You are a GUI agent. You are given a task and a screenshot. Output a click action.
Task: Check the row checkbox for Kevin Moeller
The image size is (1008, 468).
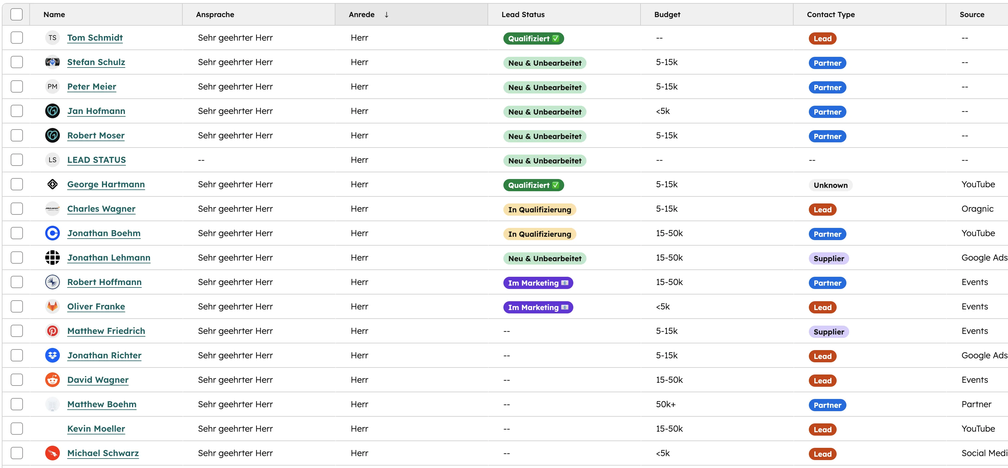point(16,429)
